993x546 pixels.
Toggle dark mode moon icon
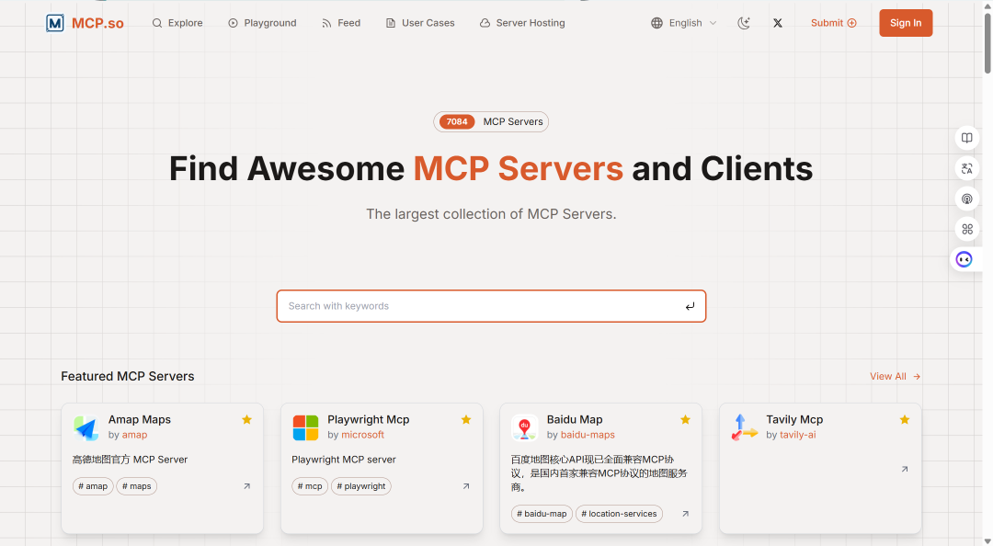pos(744,23)
